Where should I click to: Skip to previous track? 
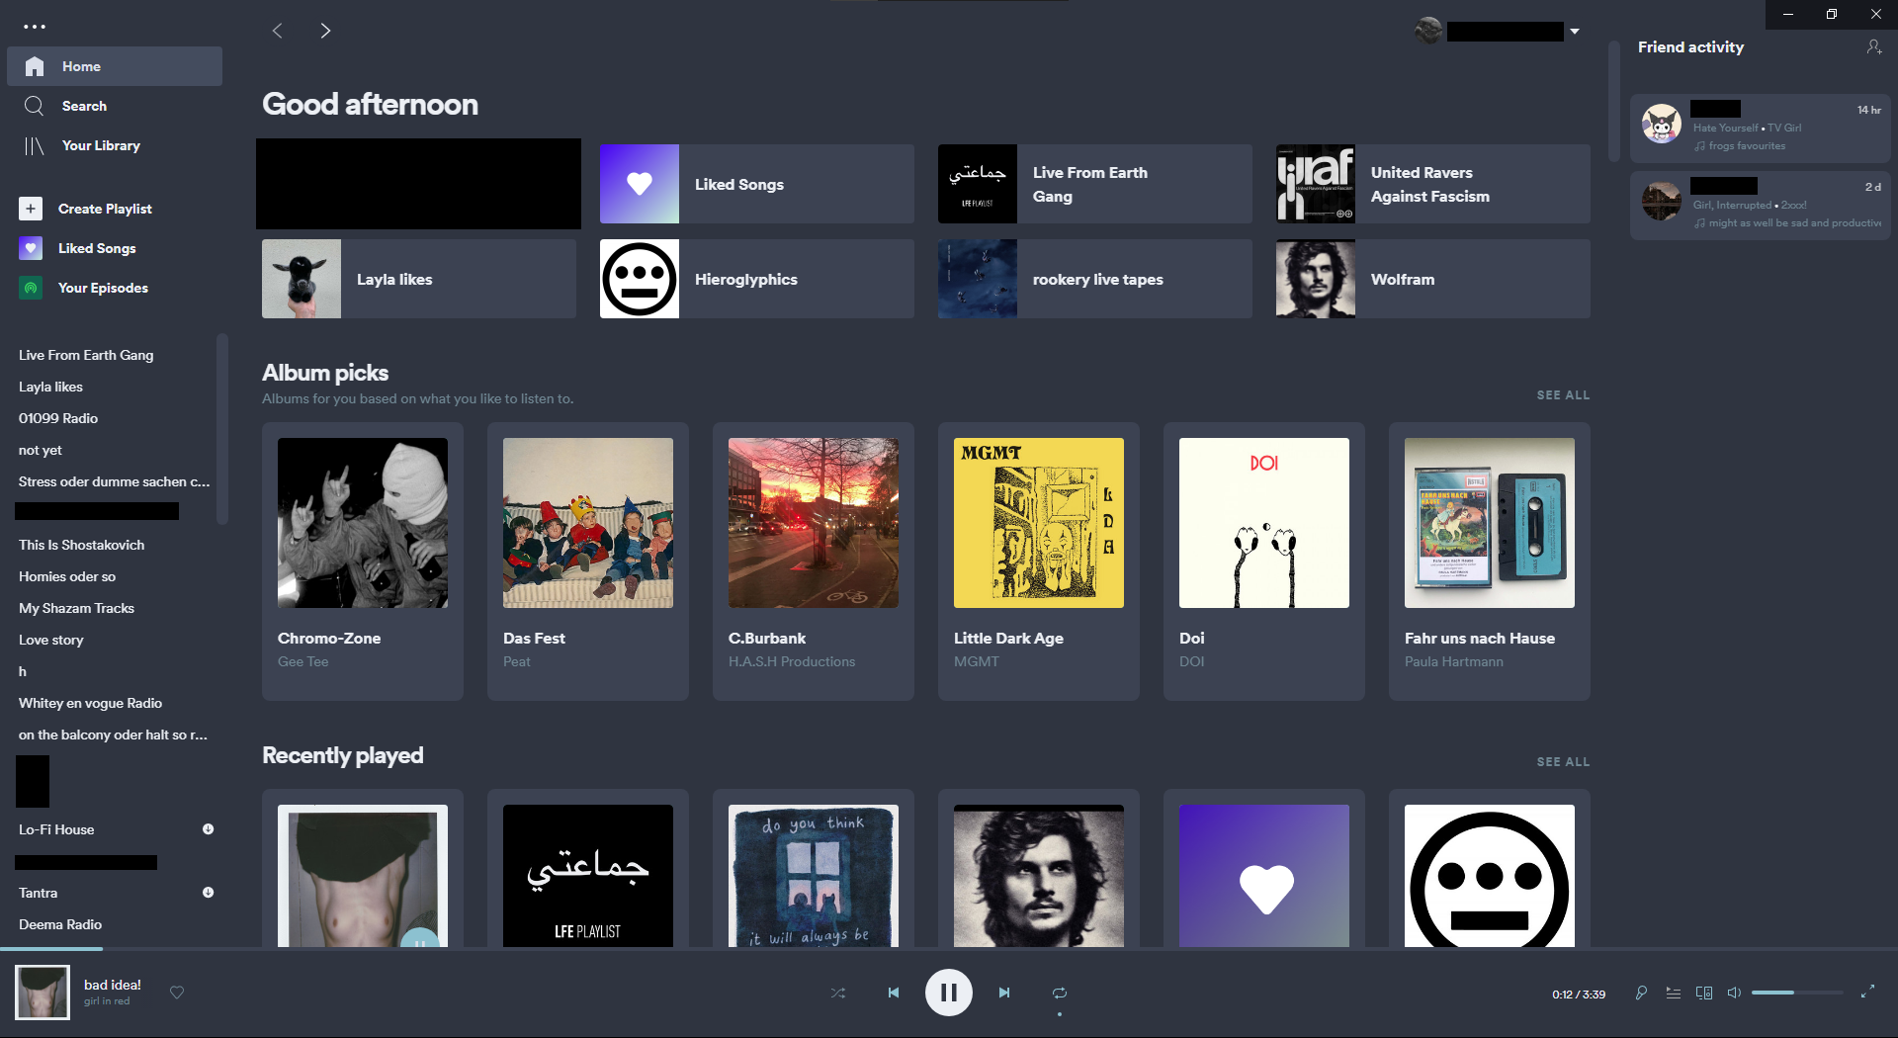click(894, 993)
